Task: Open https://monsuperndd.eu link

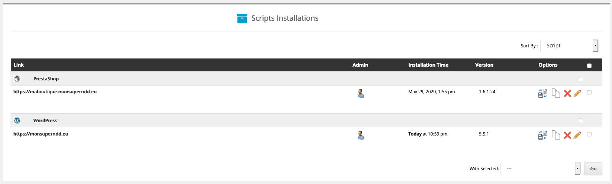Action: [41, 134]
